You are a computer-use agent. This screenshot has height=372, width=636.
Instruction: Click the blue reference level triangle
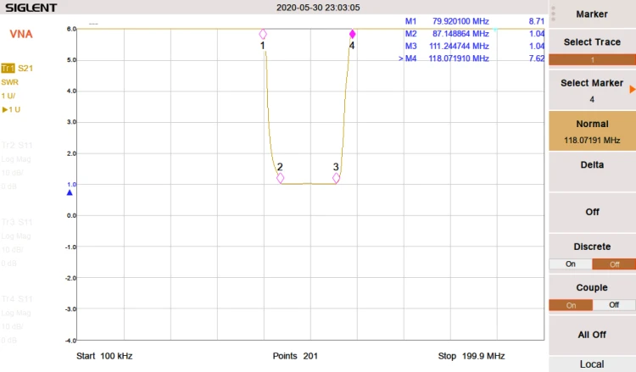coord(70,192)
